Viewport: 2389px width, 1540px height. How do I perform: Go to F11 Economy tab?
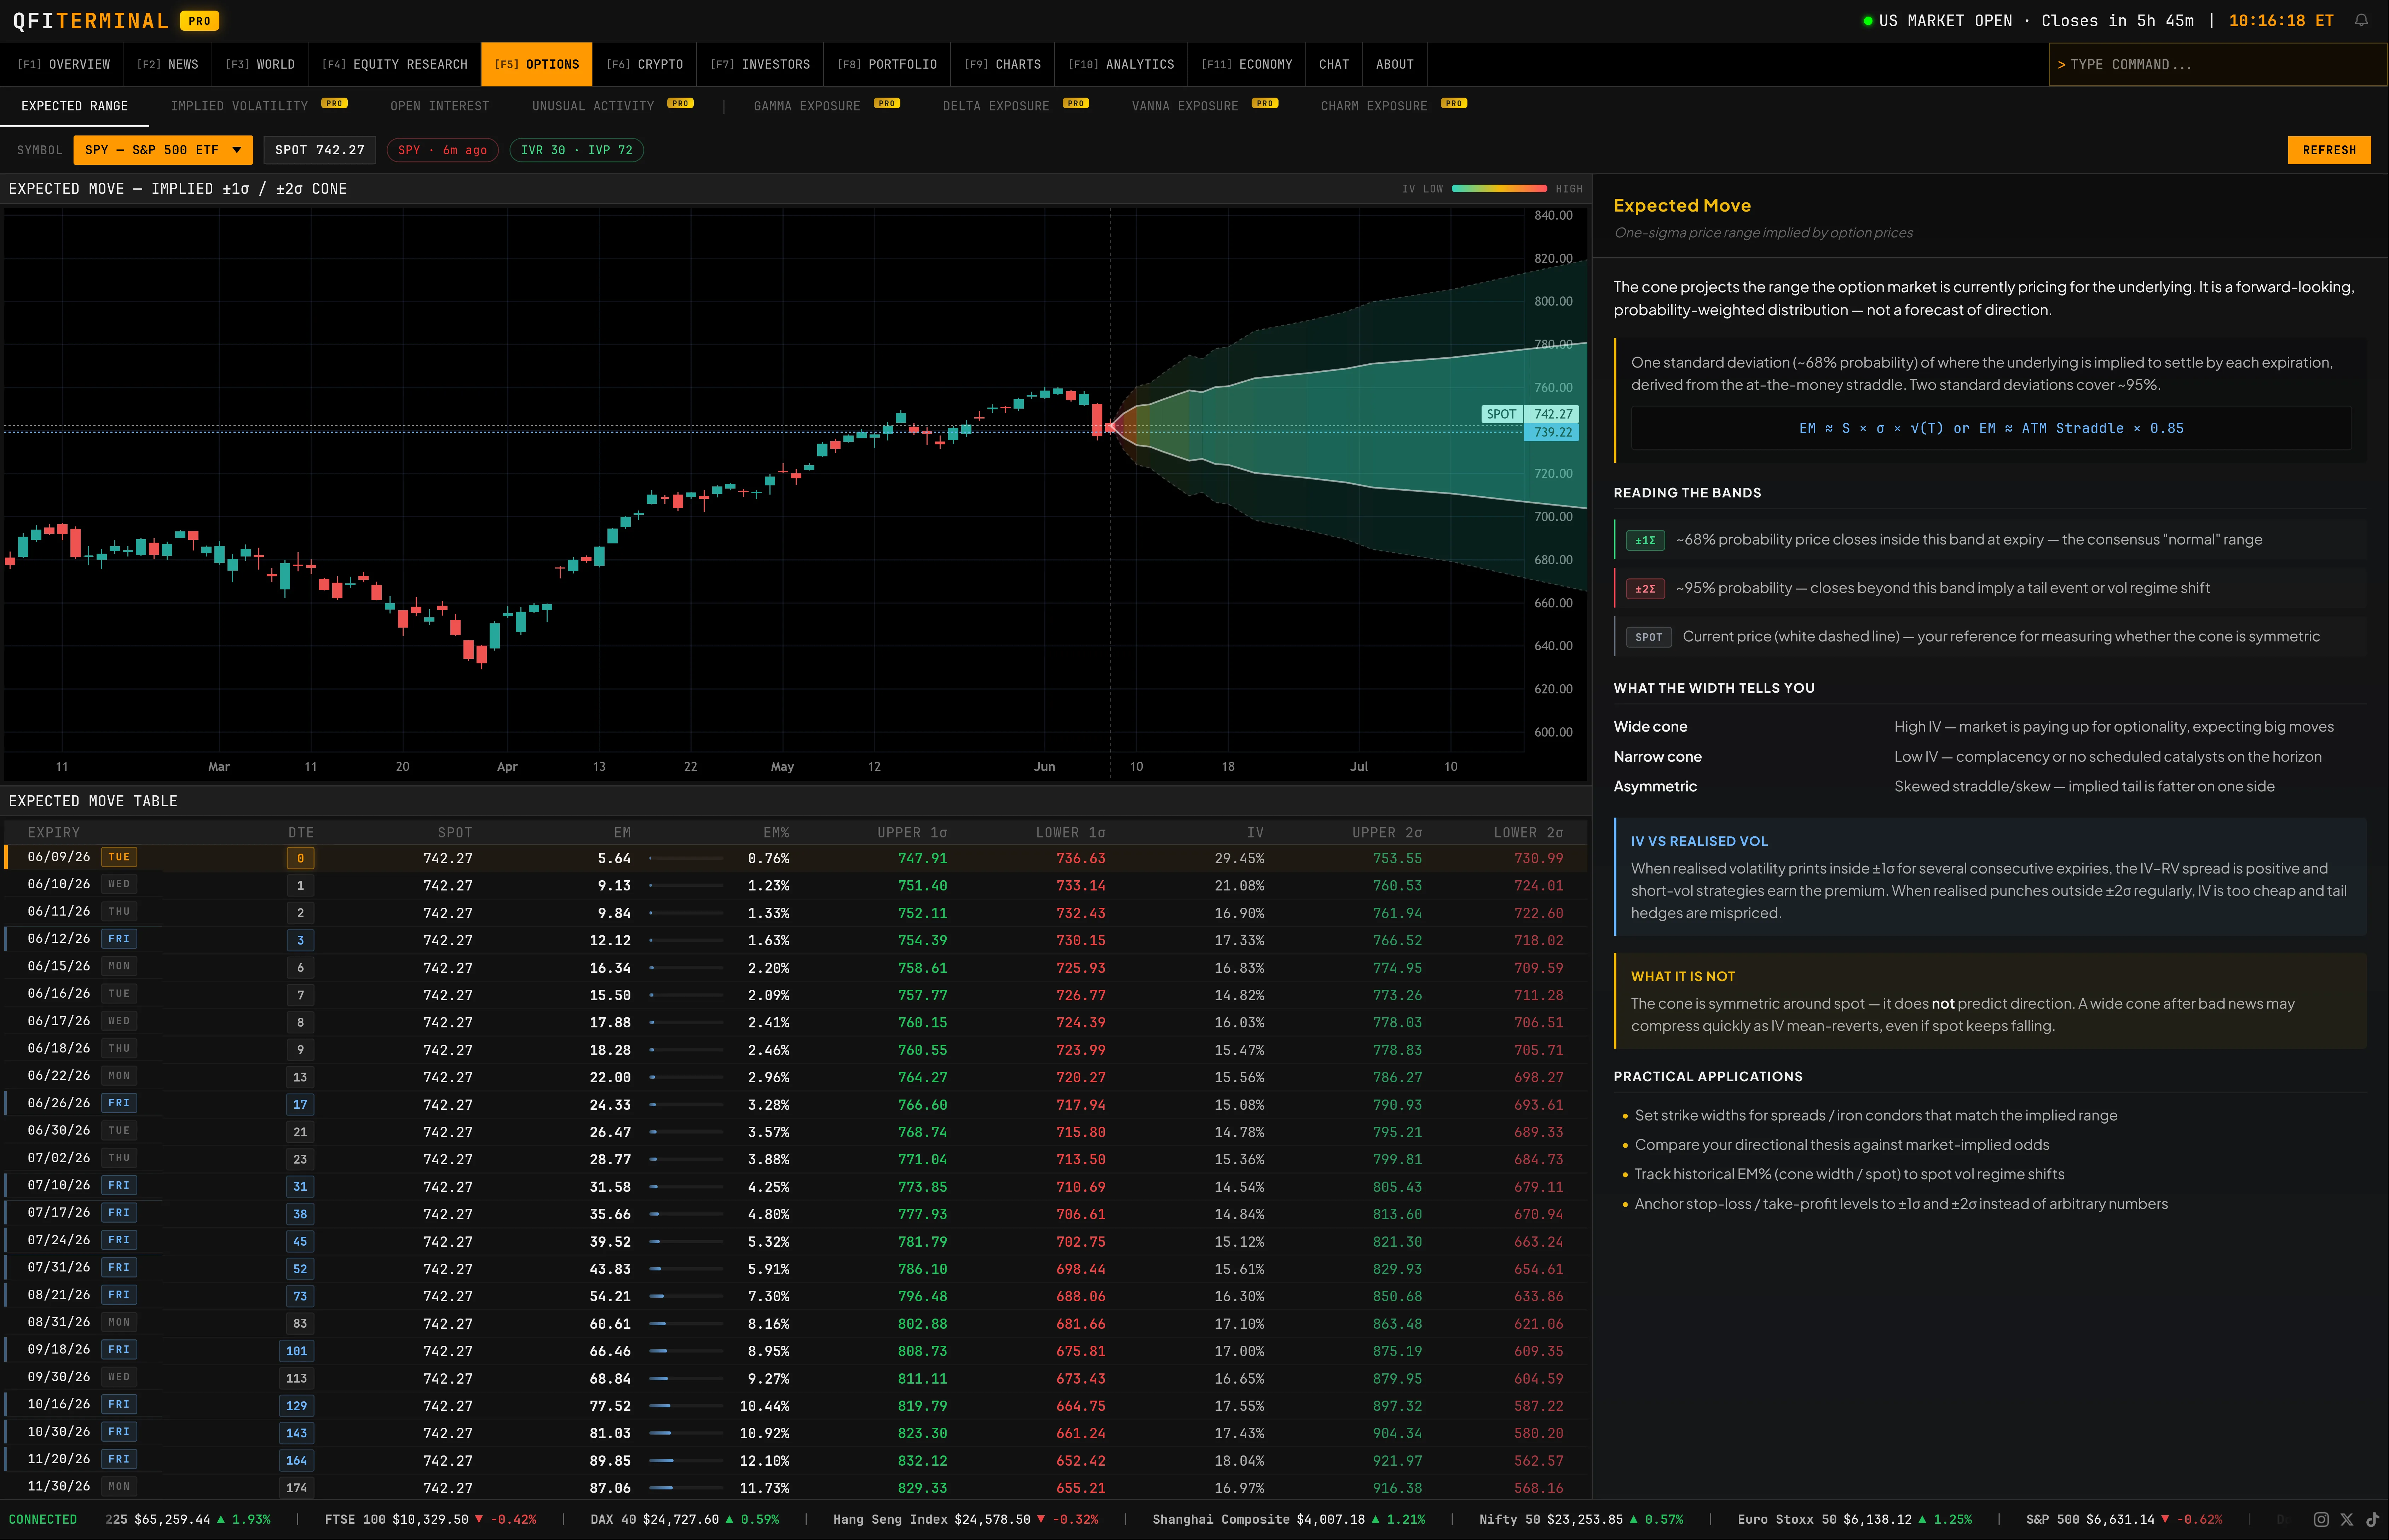coord(1247,64)
